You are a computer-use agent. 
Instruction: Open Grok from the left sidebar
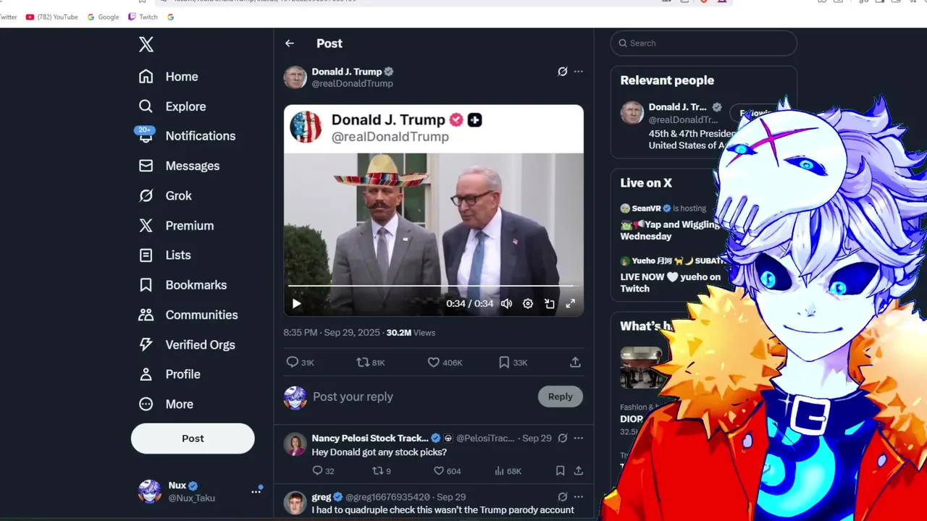pyautogui.click(x=166, y=195)
